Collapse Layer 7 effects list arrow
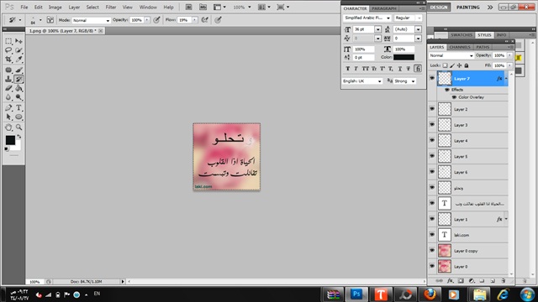Image resolution: width=538 pixels, height=302 pixels. [506, 79]
